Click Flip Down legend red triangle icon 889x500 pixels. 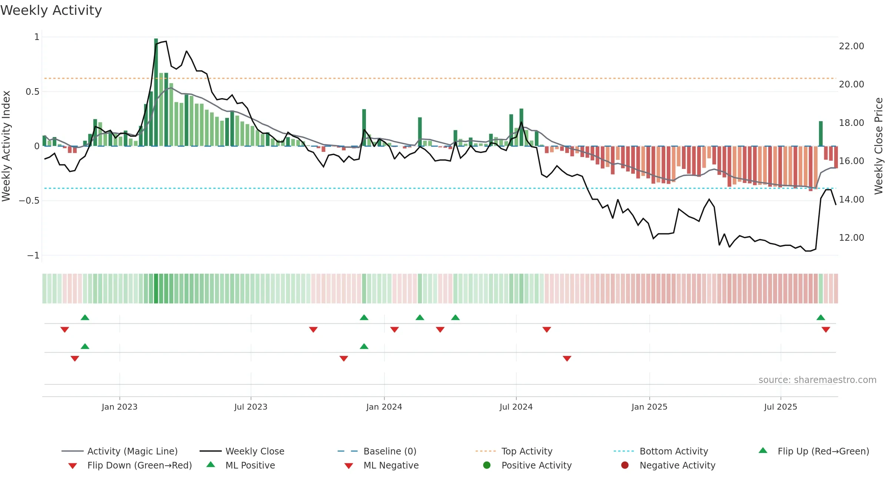pyautogui.click(x=73, y=466)
